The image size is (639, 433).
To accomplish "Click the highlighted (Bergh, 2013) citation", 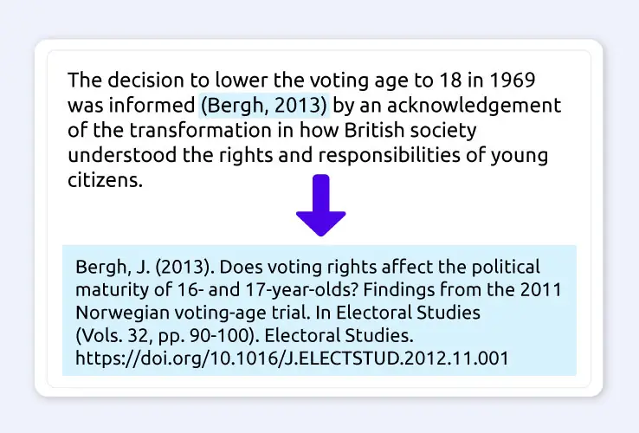I will click(x=266, y=106).
